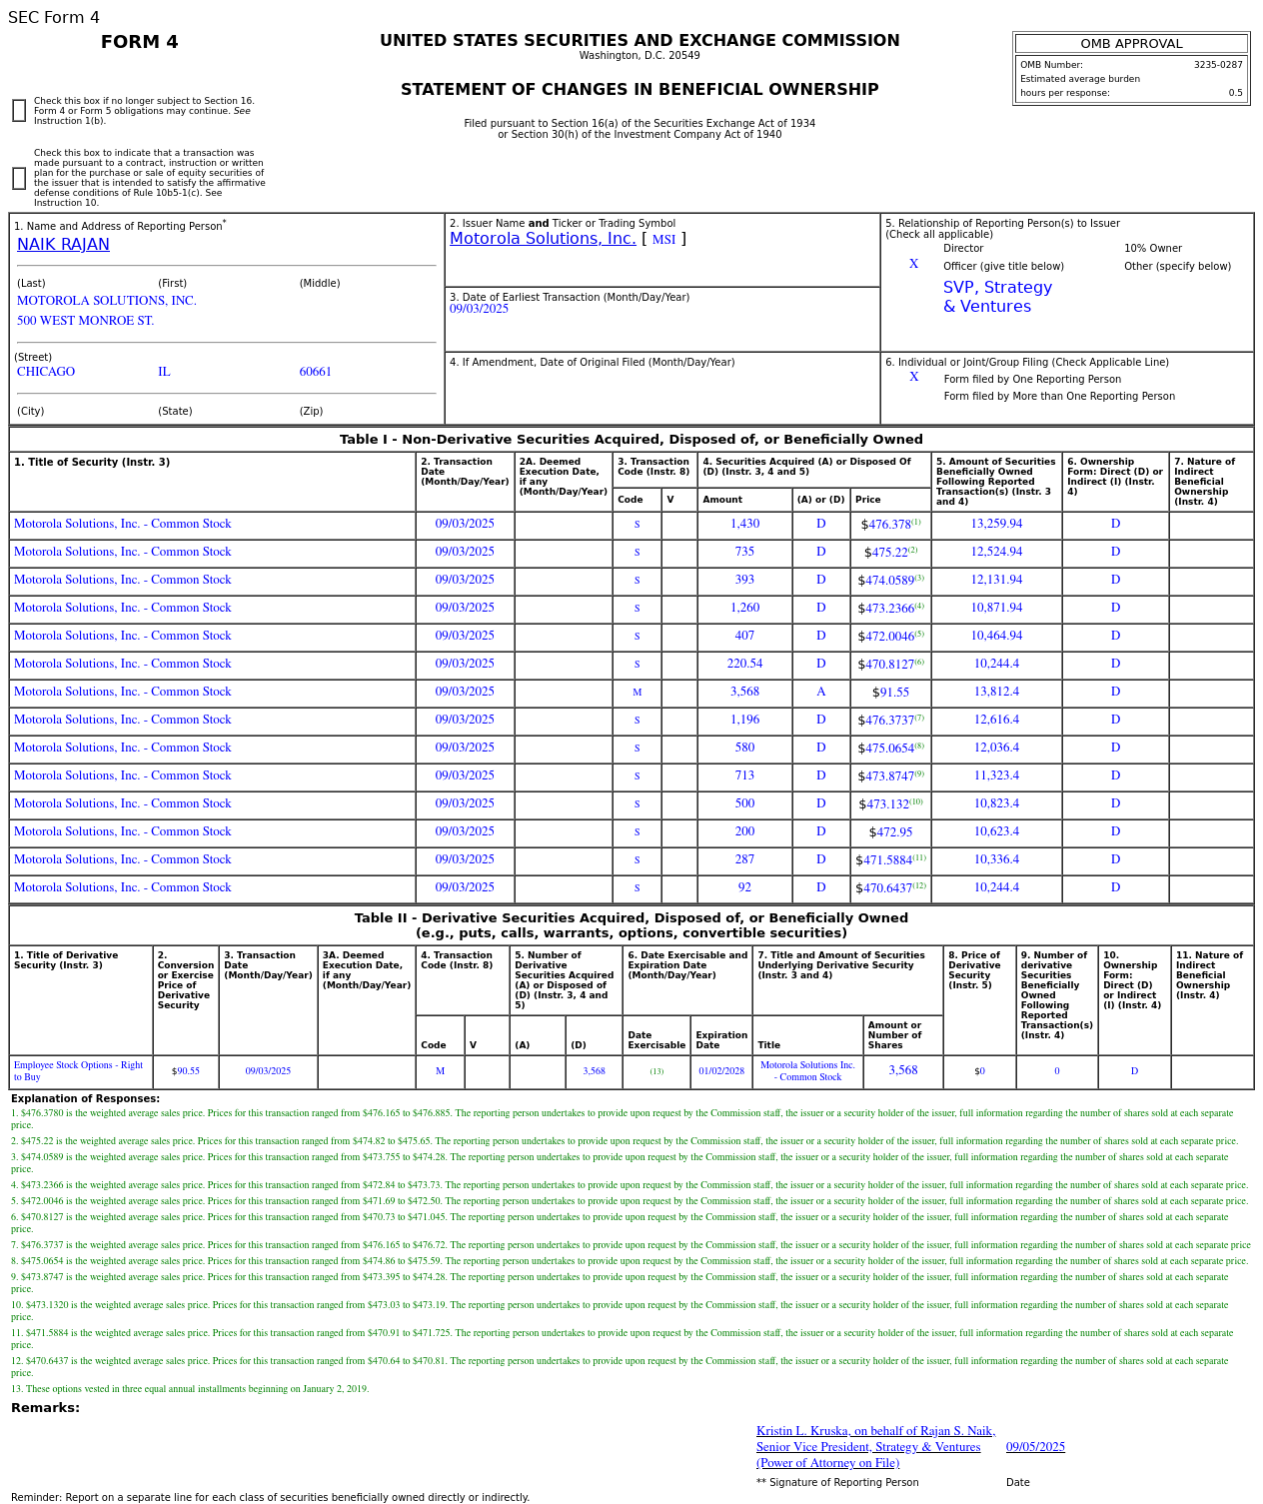Click the expiration date 01/02/2028
1263x1504 pixels.
(721, 1071)
